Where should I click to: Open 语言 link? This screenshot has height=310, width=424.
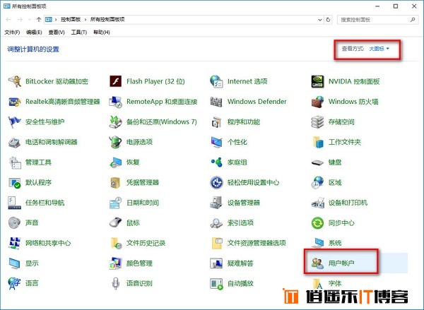[32, 283]
